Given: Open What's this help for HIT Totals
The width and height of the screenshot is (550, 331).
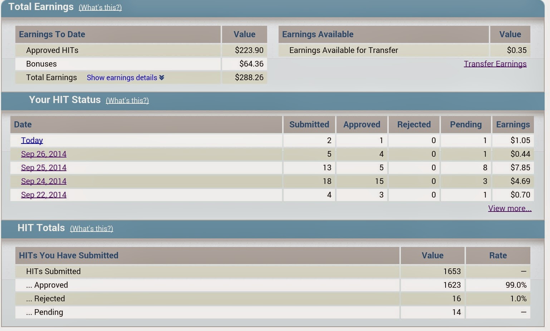Looking at the screenshot, I should pyautogui.click(x=91, y=228).
